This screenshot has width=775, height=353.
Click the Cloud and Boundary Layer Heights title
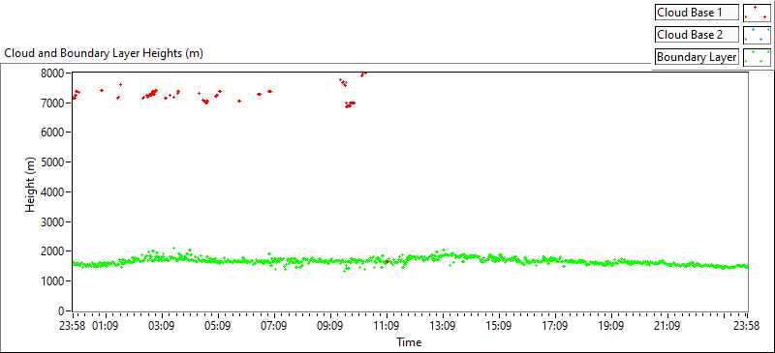tap(104, 53)
